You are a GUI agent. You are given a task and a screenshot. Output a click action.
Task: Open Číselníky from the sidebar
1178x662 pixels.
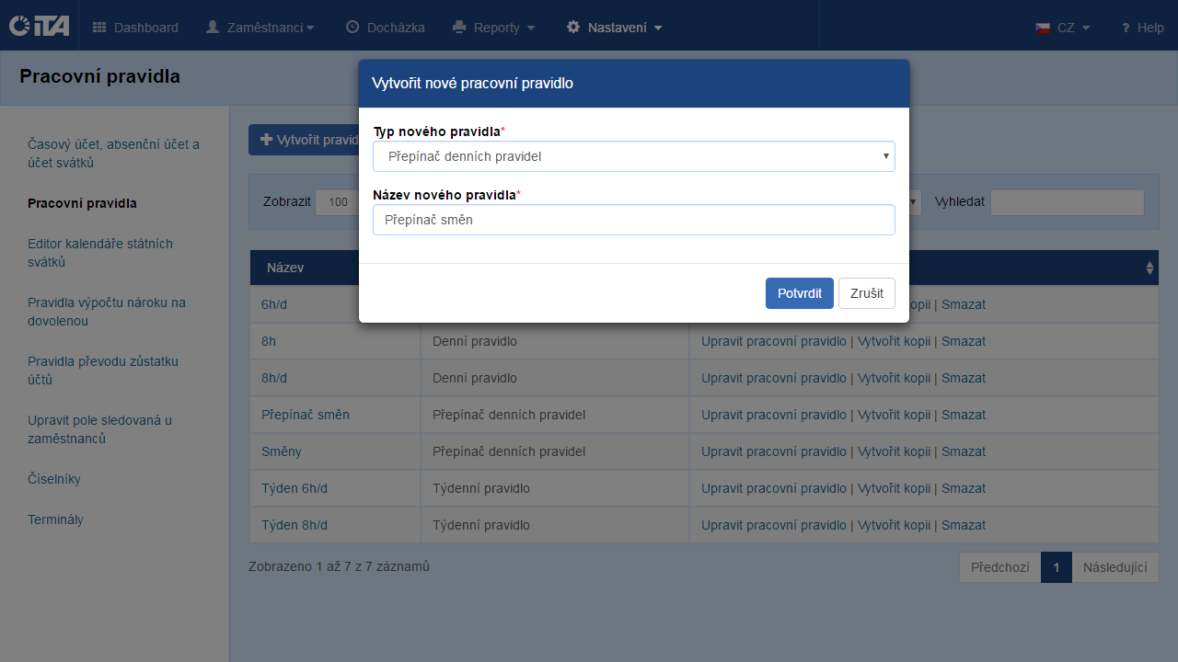coord(54,479)
